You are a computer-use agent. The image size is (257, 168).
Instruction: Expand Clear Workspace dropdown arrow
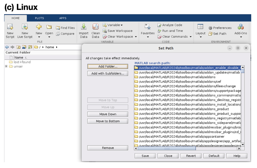point(136,37)
